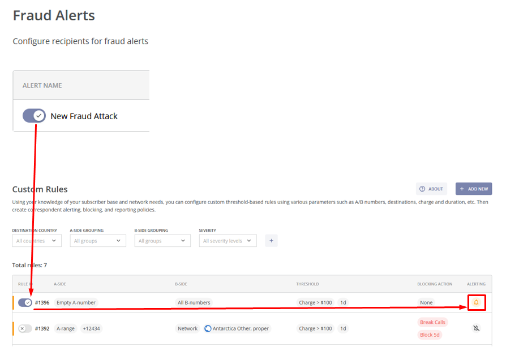Click the plus button to add another filter
The height and width of the screenshot is (356, 515).
[x=271, y=240]
